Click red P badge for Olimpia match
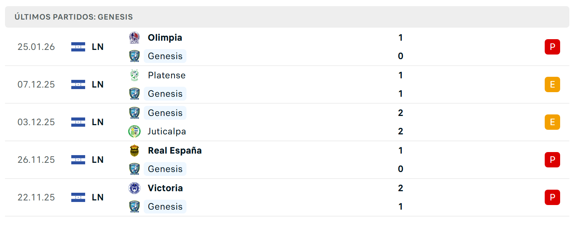 [552, 47]
